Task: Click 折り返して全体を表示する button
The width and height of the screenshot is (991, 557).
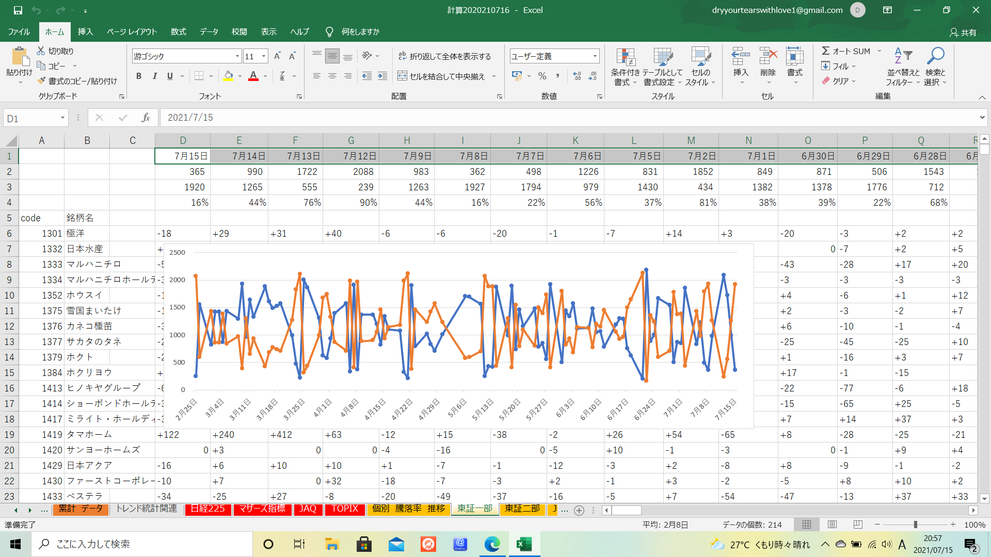Action: 444,56
